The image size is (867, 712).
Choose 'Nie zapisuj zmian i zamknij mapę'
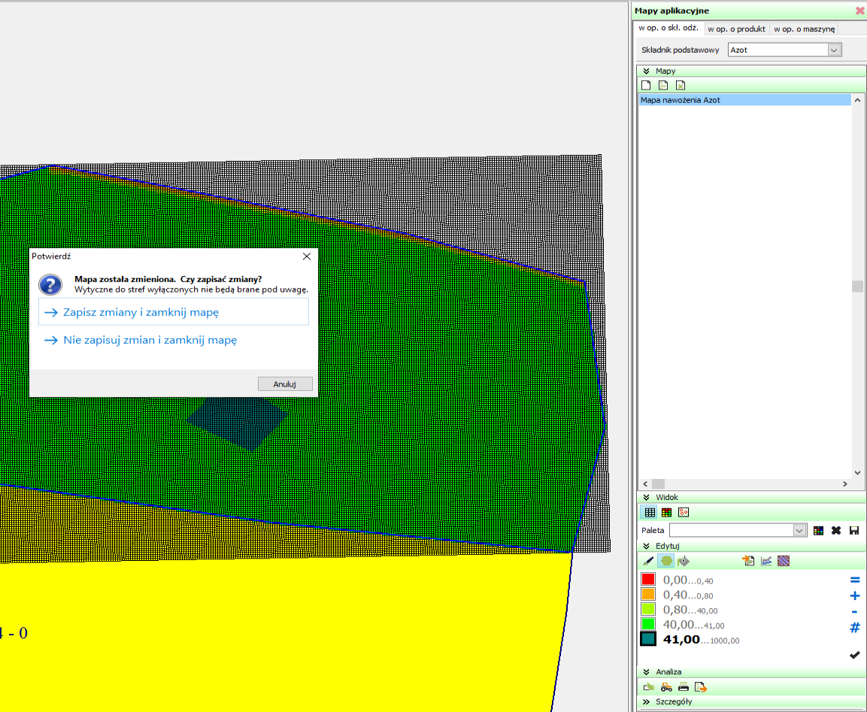174,340
